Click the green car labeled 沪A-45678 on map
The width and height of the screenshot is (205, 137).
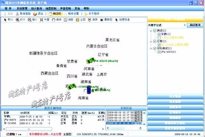pyautogui.click(x=90, y=61)
